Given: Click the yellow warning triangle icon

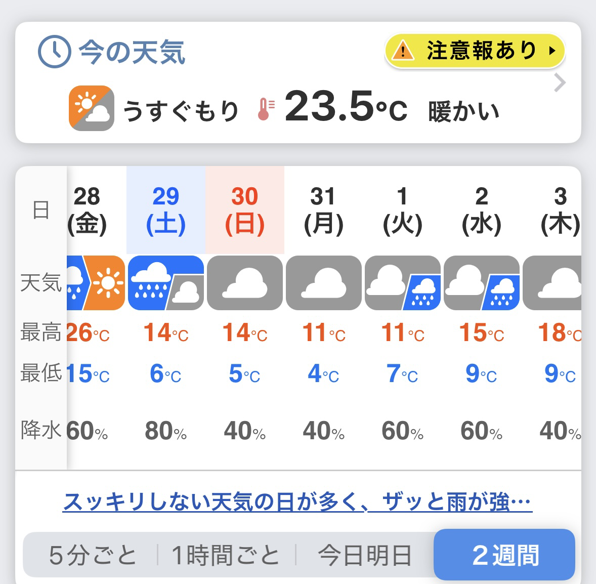Looking at the screenshot, I should click(403, 51).
